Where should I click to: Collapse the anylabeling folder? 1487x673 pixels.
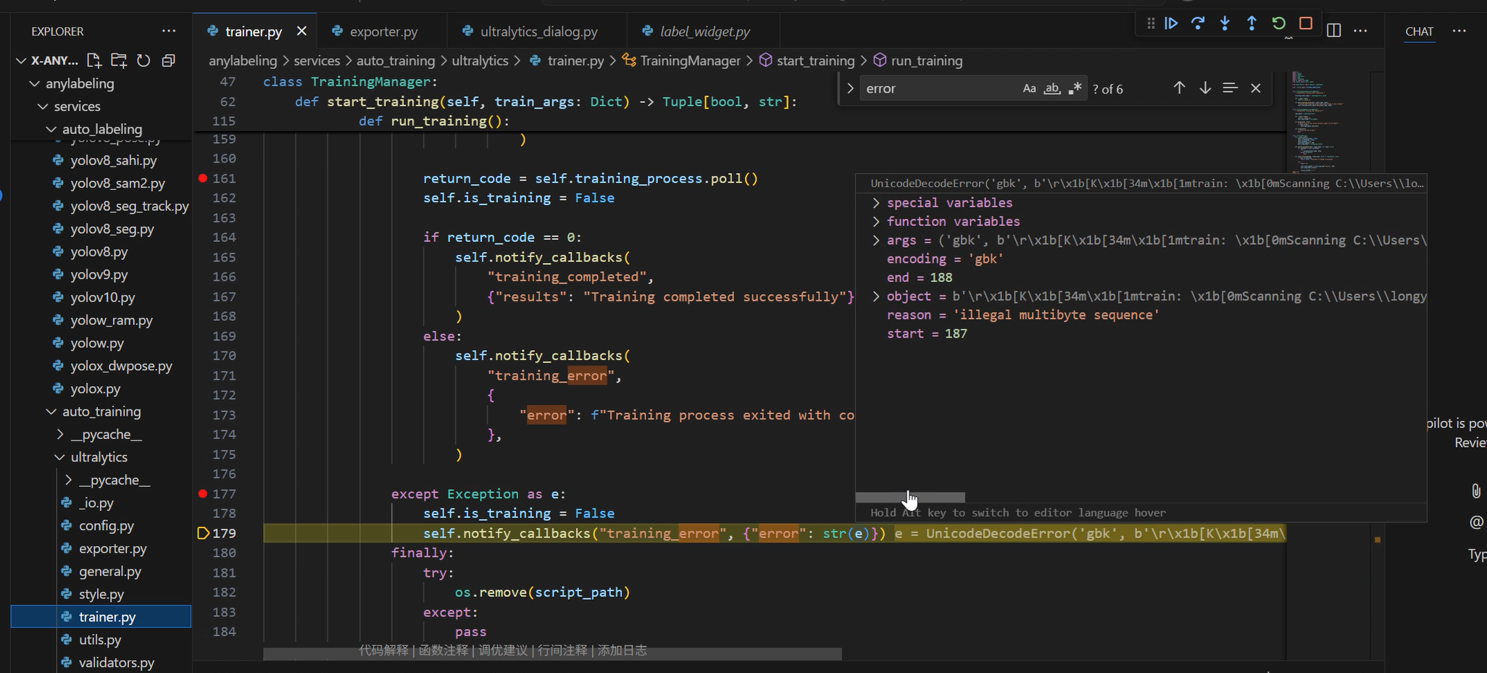(x=34, y=83)
